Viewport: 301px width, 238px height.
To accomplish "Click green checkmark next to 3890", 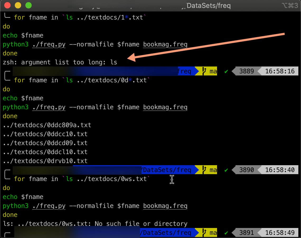I will click(226, 170).
